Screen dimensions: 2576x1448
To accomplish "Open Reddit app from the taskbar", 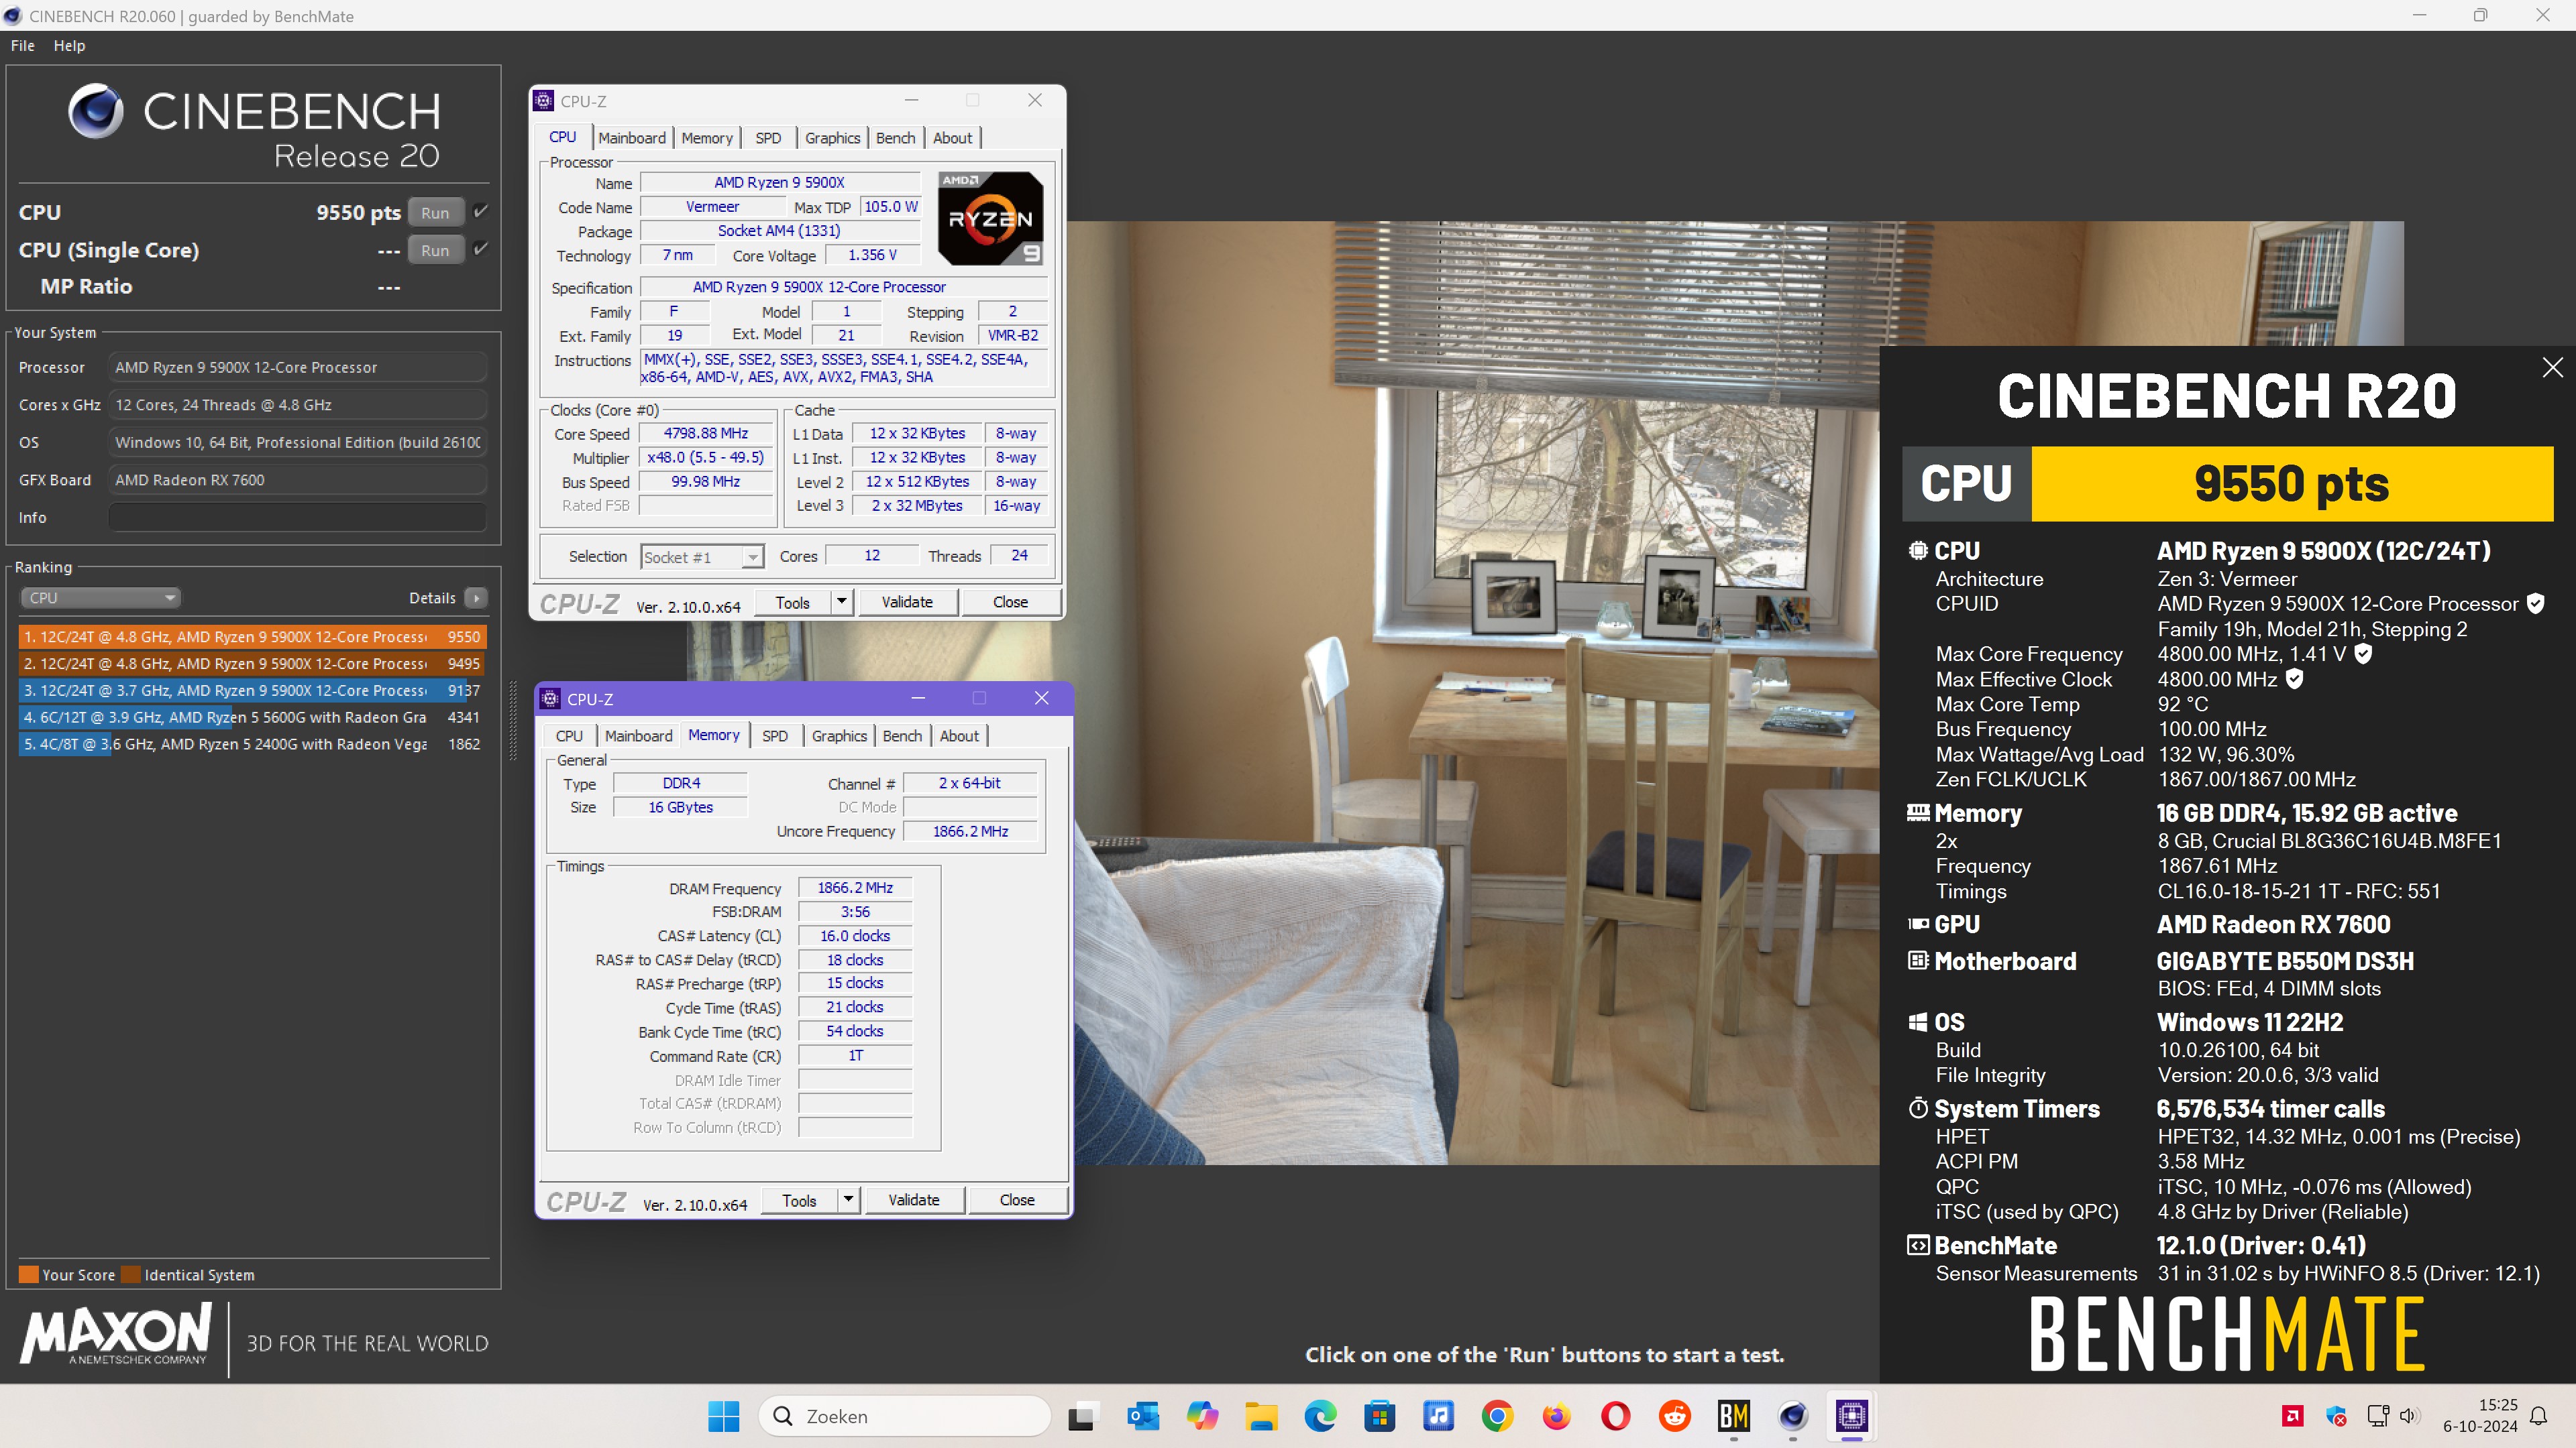I will 1674,1416.
